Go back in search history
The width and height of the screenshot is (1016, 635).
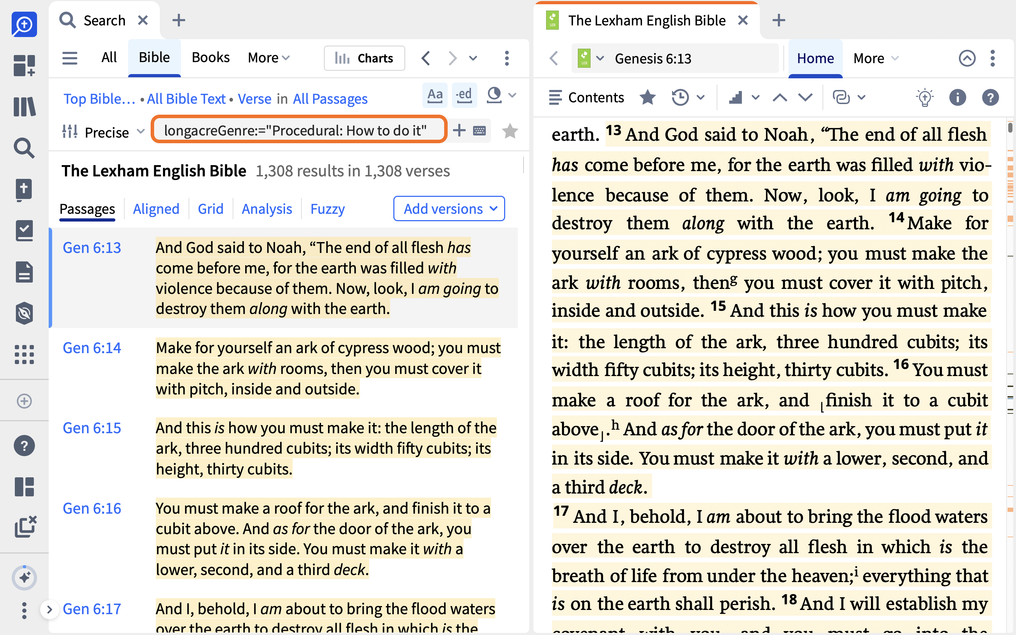click(426, 58)
